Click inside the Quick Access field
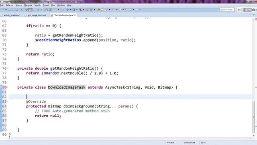 (x=227, y=10)
